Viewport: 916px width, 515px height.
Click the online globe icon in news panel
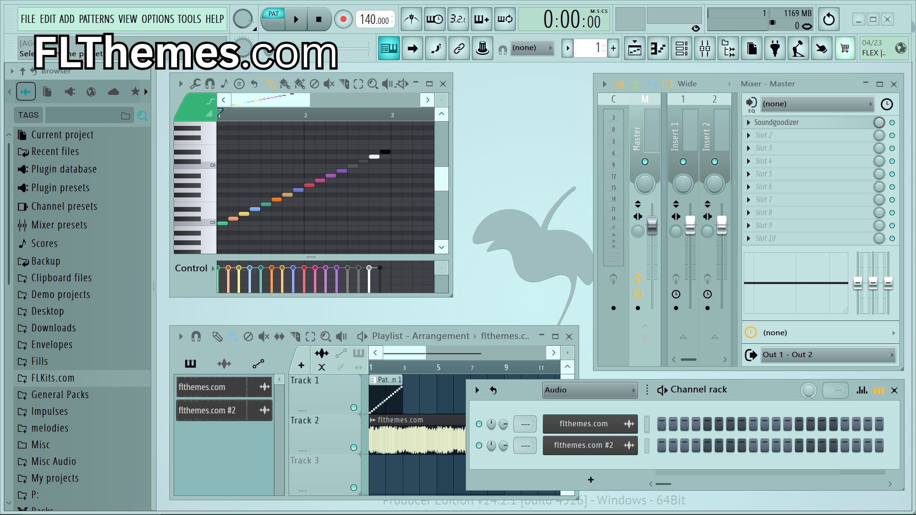click(901, 48)
